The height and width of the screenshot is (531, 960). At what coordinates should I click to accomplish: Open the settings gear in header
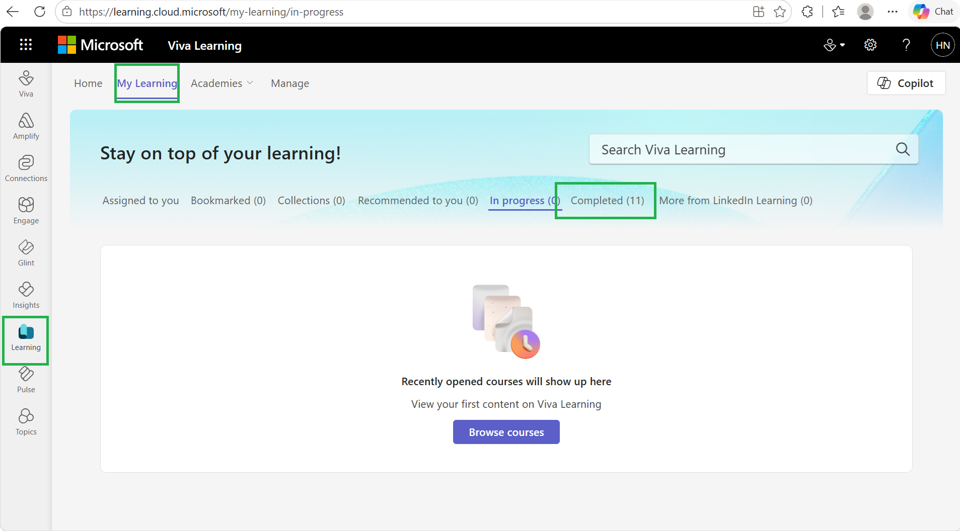point(870,45)
